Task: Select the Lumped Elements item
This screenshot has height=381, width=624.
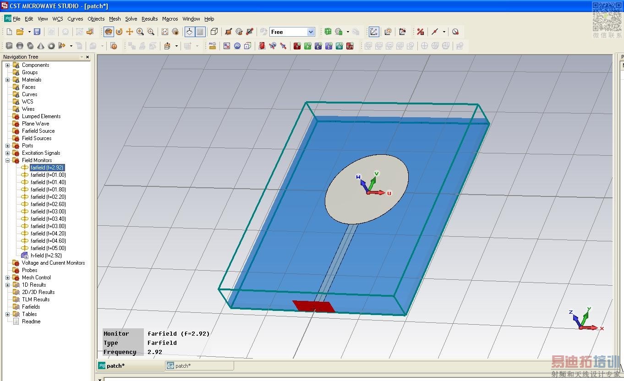Action: [x=41, y=116]
